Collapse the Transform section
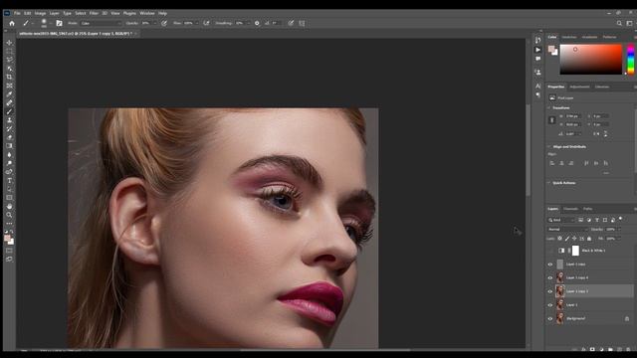Screen dimensions: 637x358 [x=548, y=108]
